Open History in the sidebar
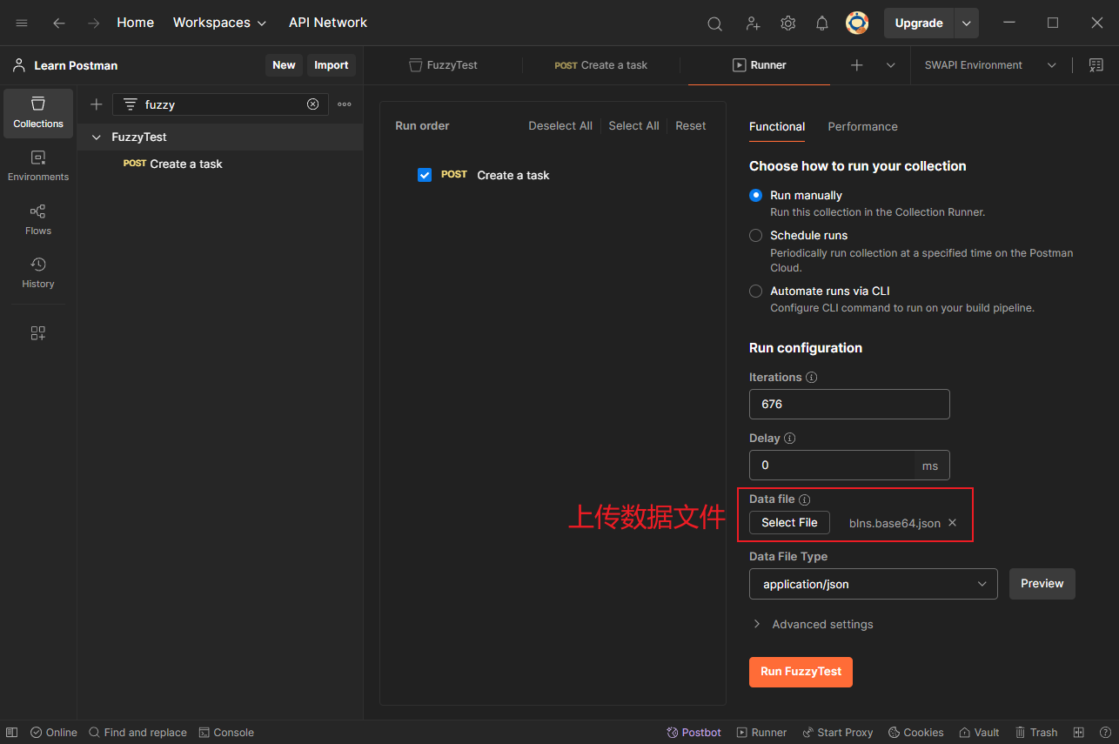Screen dimensions: 1119x744 click(38, 273)
